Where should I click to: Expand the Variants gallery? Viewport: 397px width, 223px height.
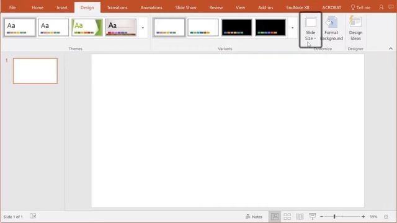pos(292,28)
